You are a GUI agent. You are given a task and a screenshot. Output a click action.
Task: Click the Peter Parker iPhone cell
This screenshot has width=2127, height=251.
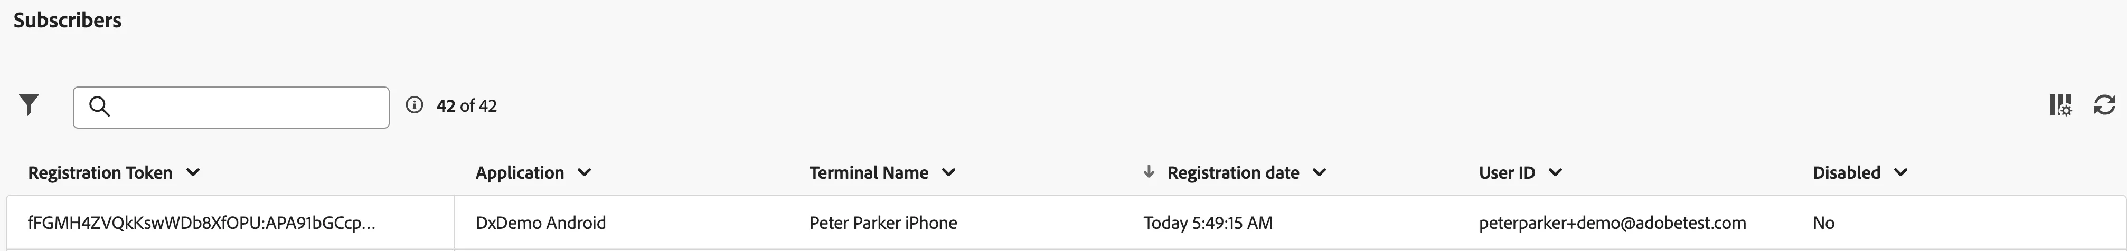pyautogui.click(x=883, y=223)
